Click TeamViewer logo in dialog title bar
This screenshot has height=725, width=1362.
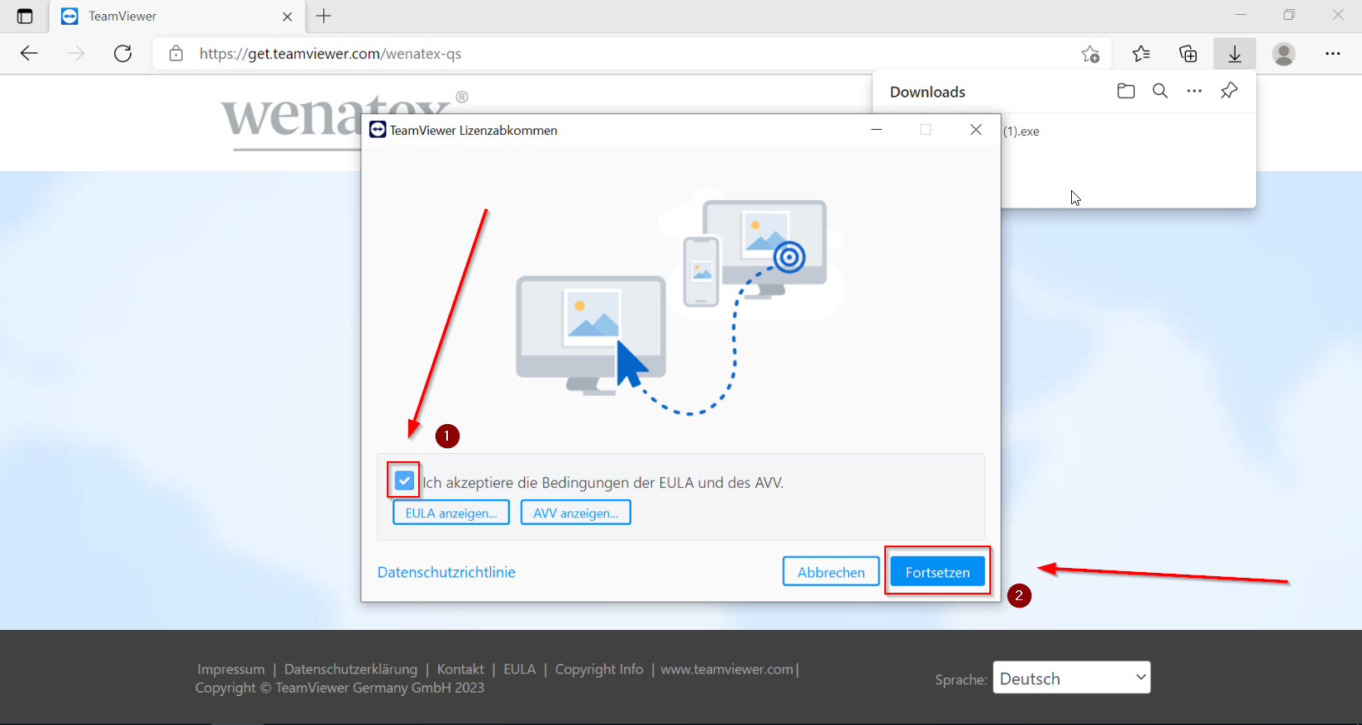(x=378, y=130)
